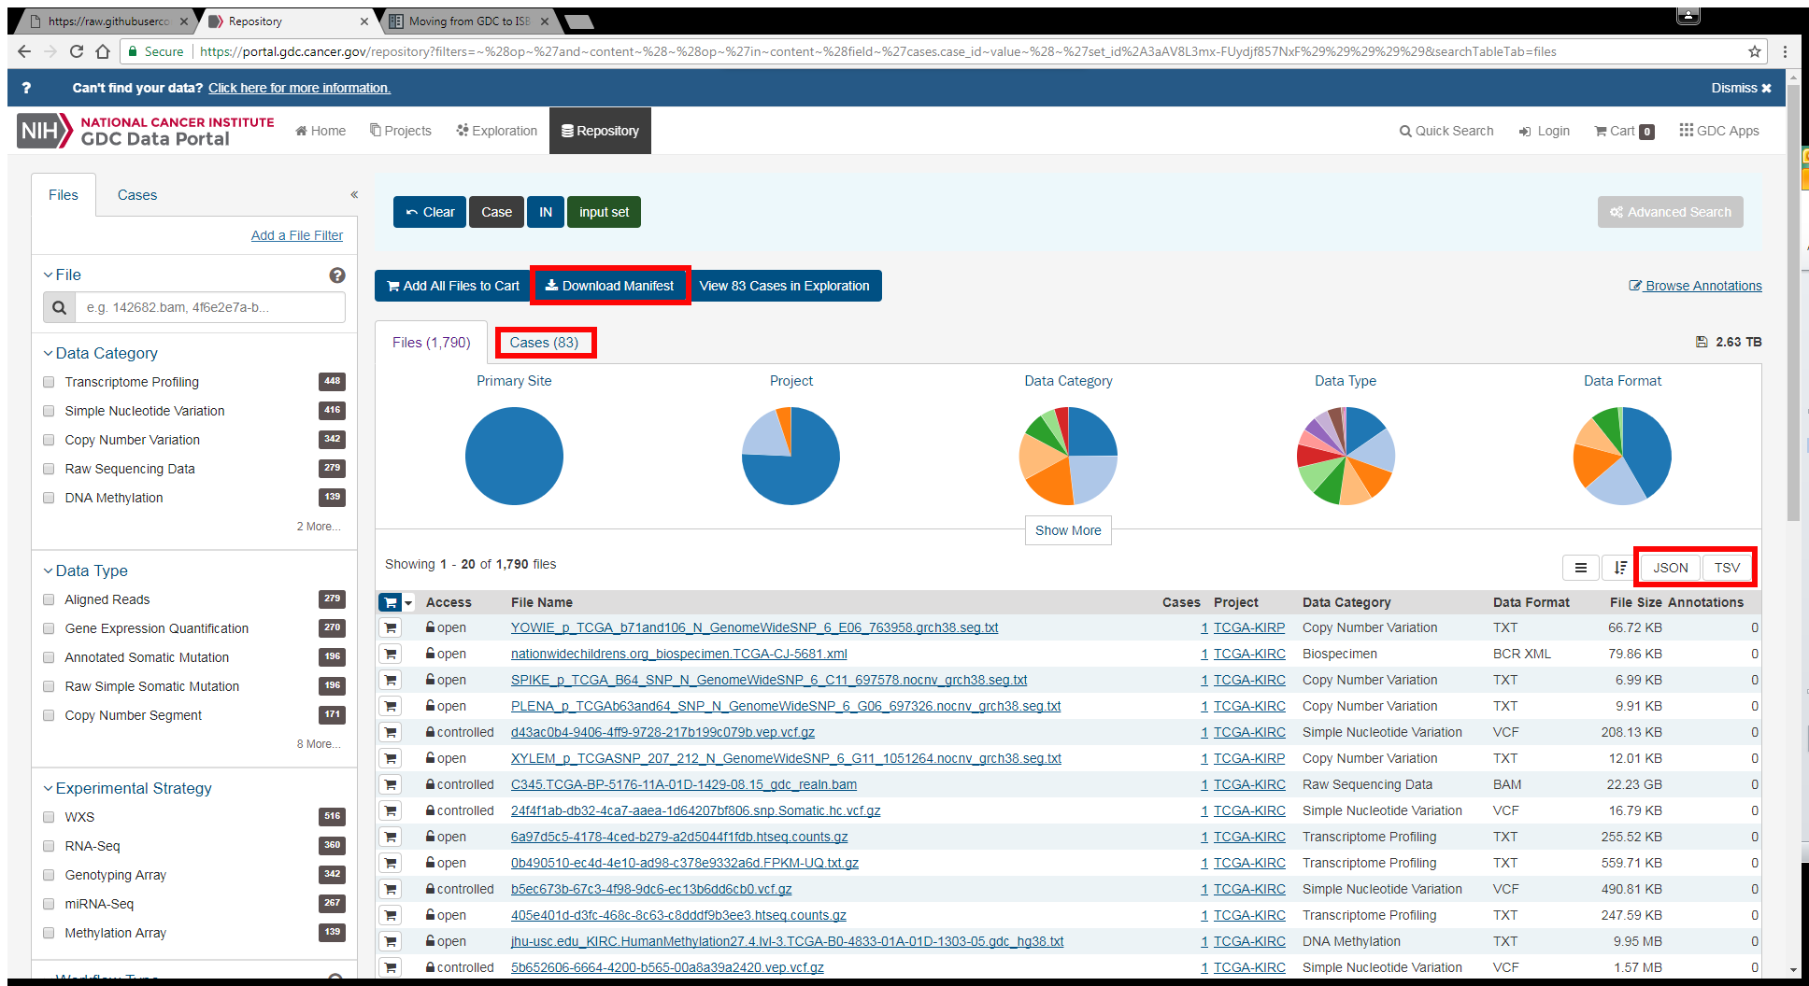The image size is (1809, 986).
Task: Export table as JSON
Action: [1670, 568]
